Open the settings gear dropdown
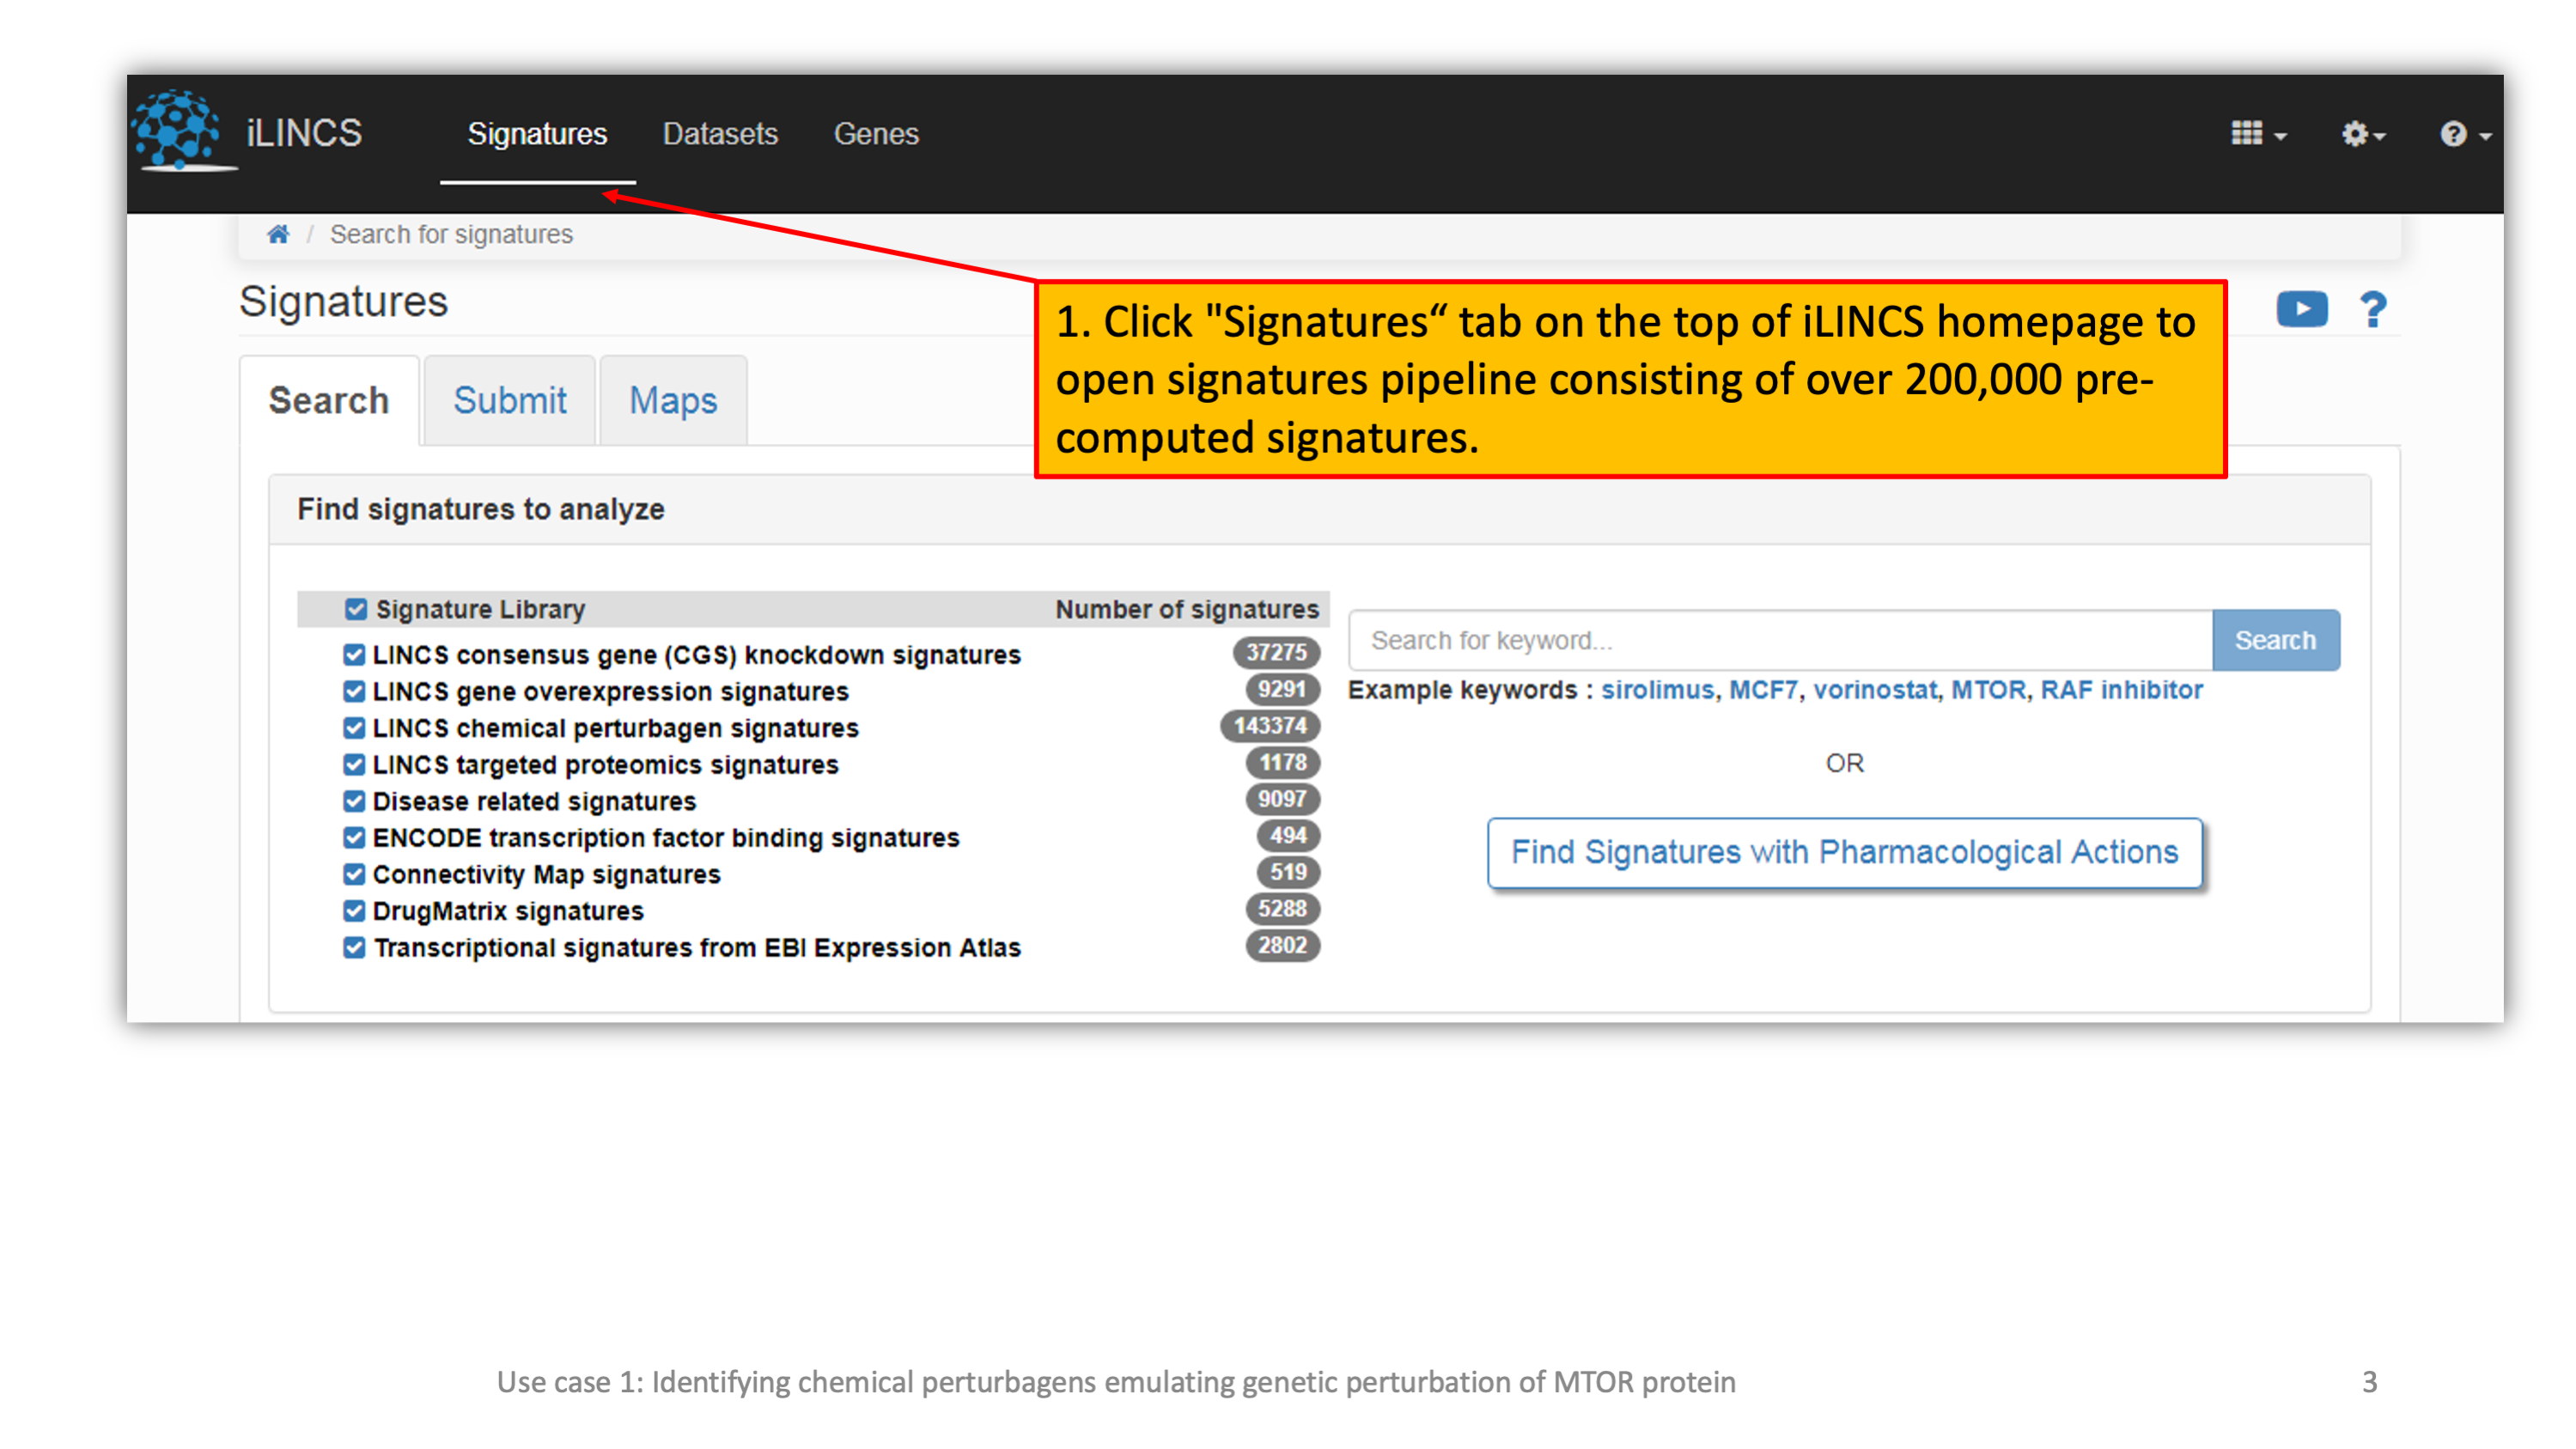 (x=2363, y=133)
